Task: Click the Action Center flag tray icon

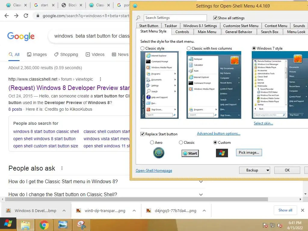Action: (x=265, y=225)
